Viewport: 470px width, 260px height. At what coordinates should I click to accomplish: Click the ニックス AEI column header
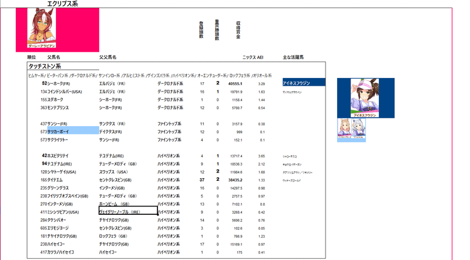click(x=253, y=57)
